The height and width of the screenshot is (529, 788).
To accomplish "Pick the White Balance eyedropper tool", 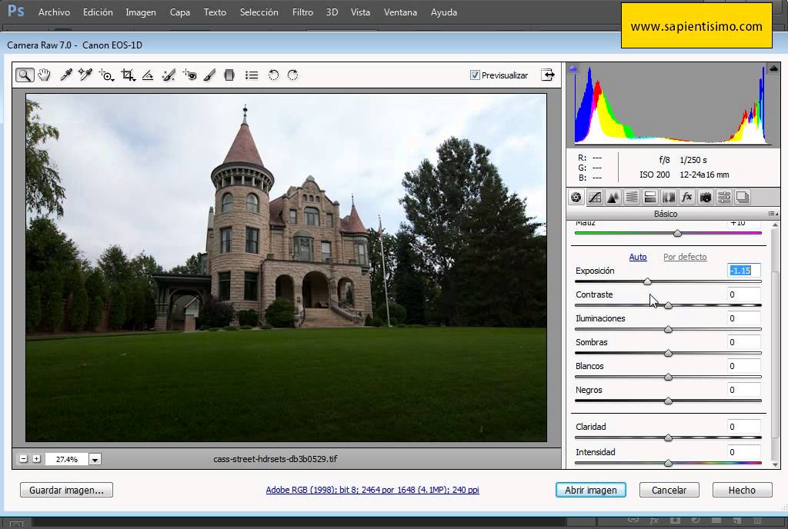I will tap(65, 75).
